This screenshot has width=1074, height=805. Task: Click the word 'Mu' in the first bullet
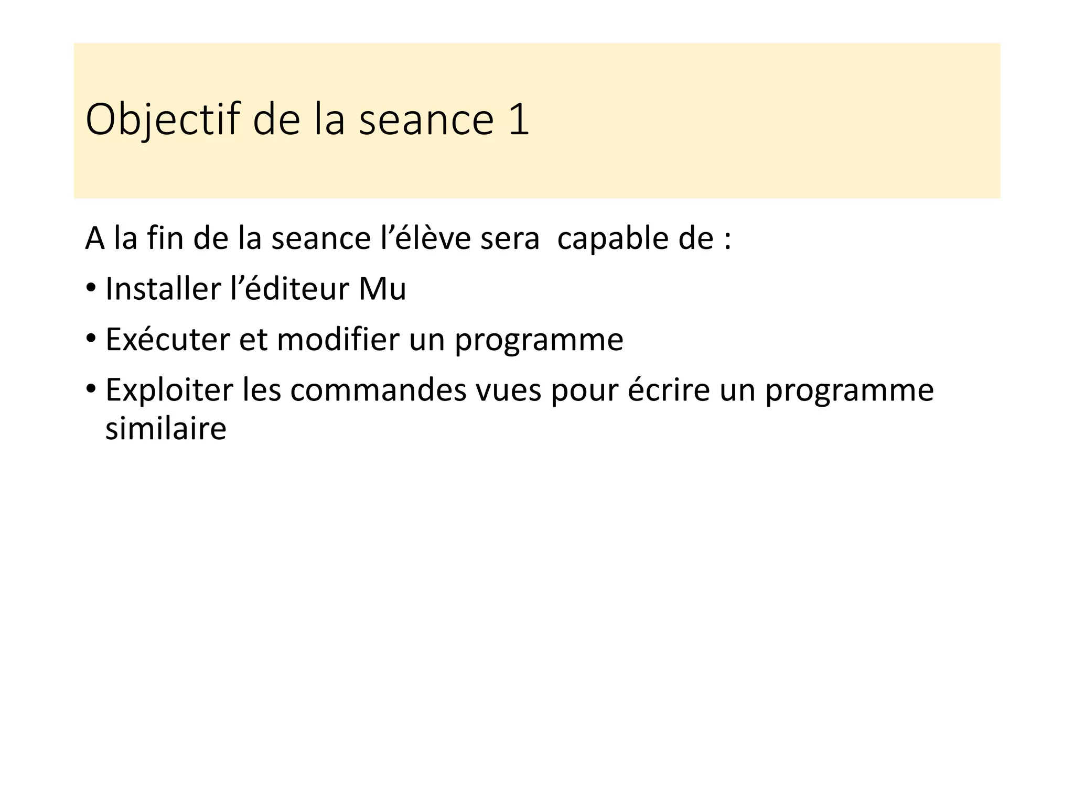point(382,289)
